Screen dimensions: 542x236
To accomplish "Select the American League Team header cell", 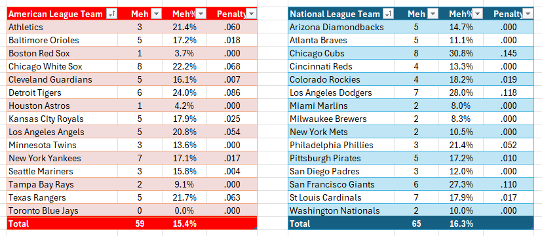I will [62, 14].
